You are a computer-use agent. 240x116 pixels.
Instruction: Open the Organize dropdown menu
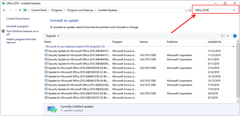pyautogui.click(x=52, y=36)
